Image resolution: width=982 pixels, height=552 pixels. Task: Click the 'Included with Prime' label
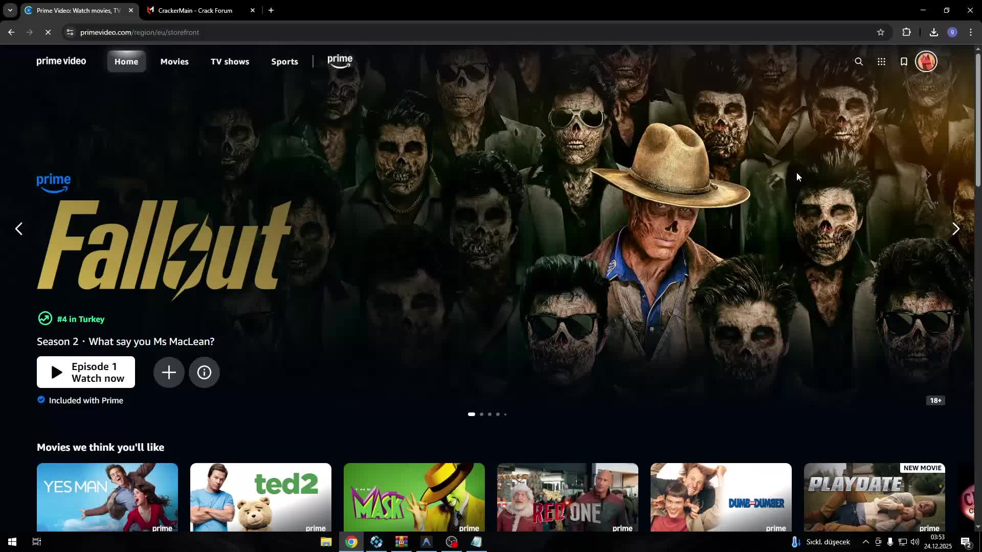(x=86, y=400)
